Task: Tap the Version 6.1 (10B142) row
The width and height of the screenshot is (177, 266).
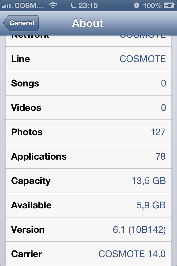Action: (x=88, y=229)
